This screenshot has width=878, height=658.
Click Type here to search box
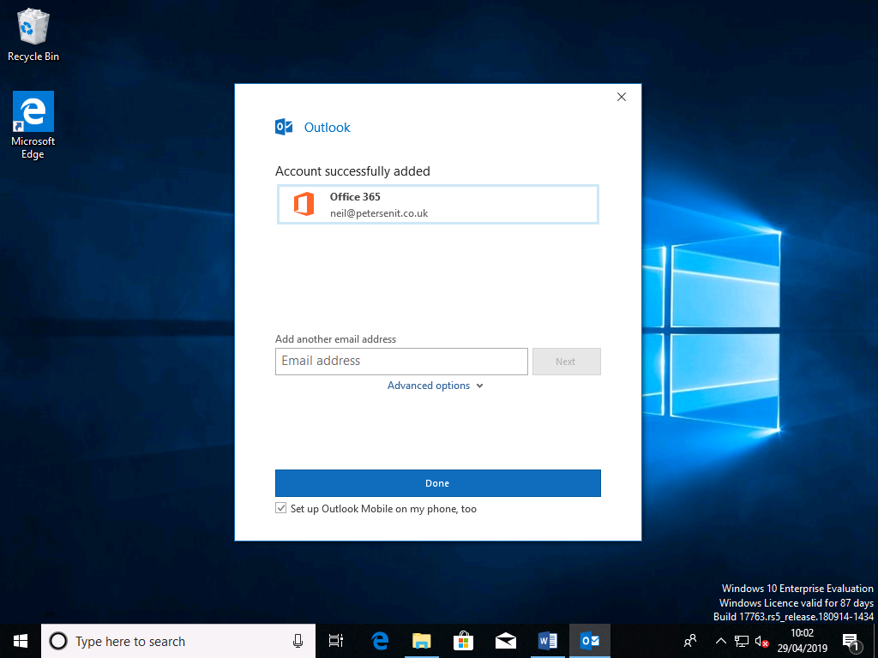point(178,641)
